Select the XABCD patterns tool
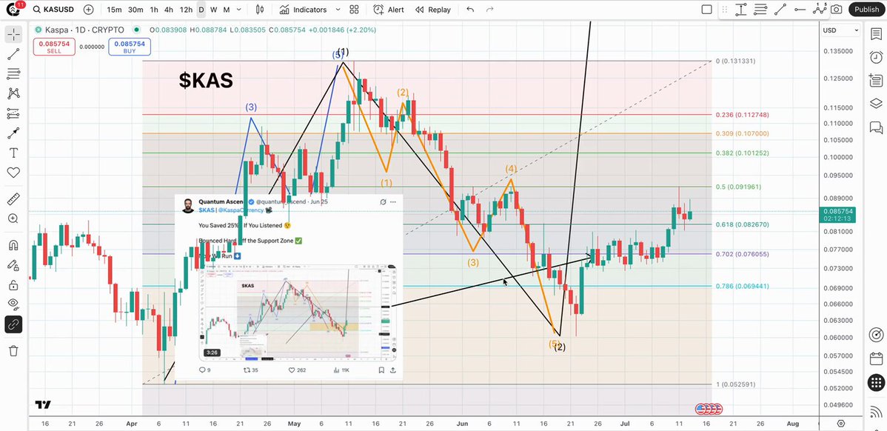 [13, 93]
